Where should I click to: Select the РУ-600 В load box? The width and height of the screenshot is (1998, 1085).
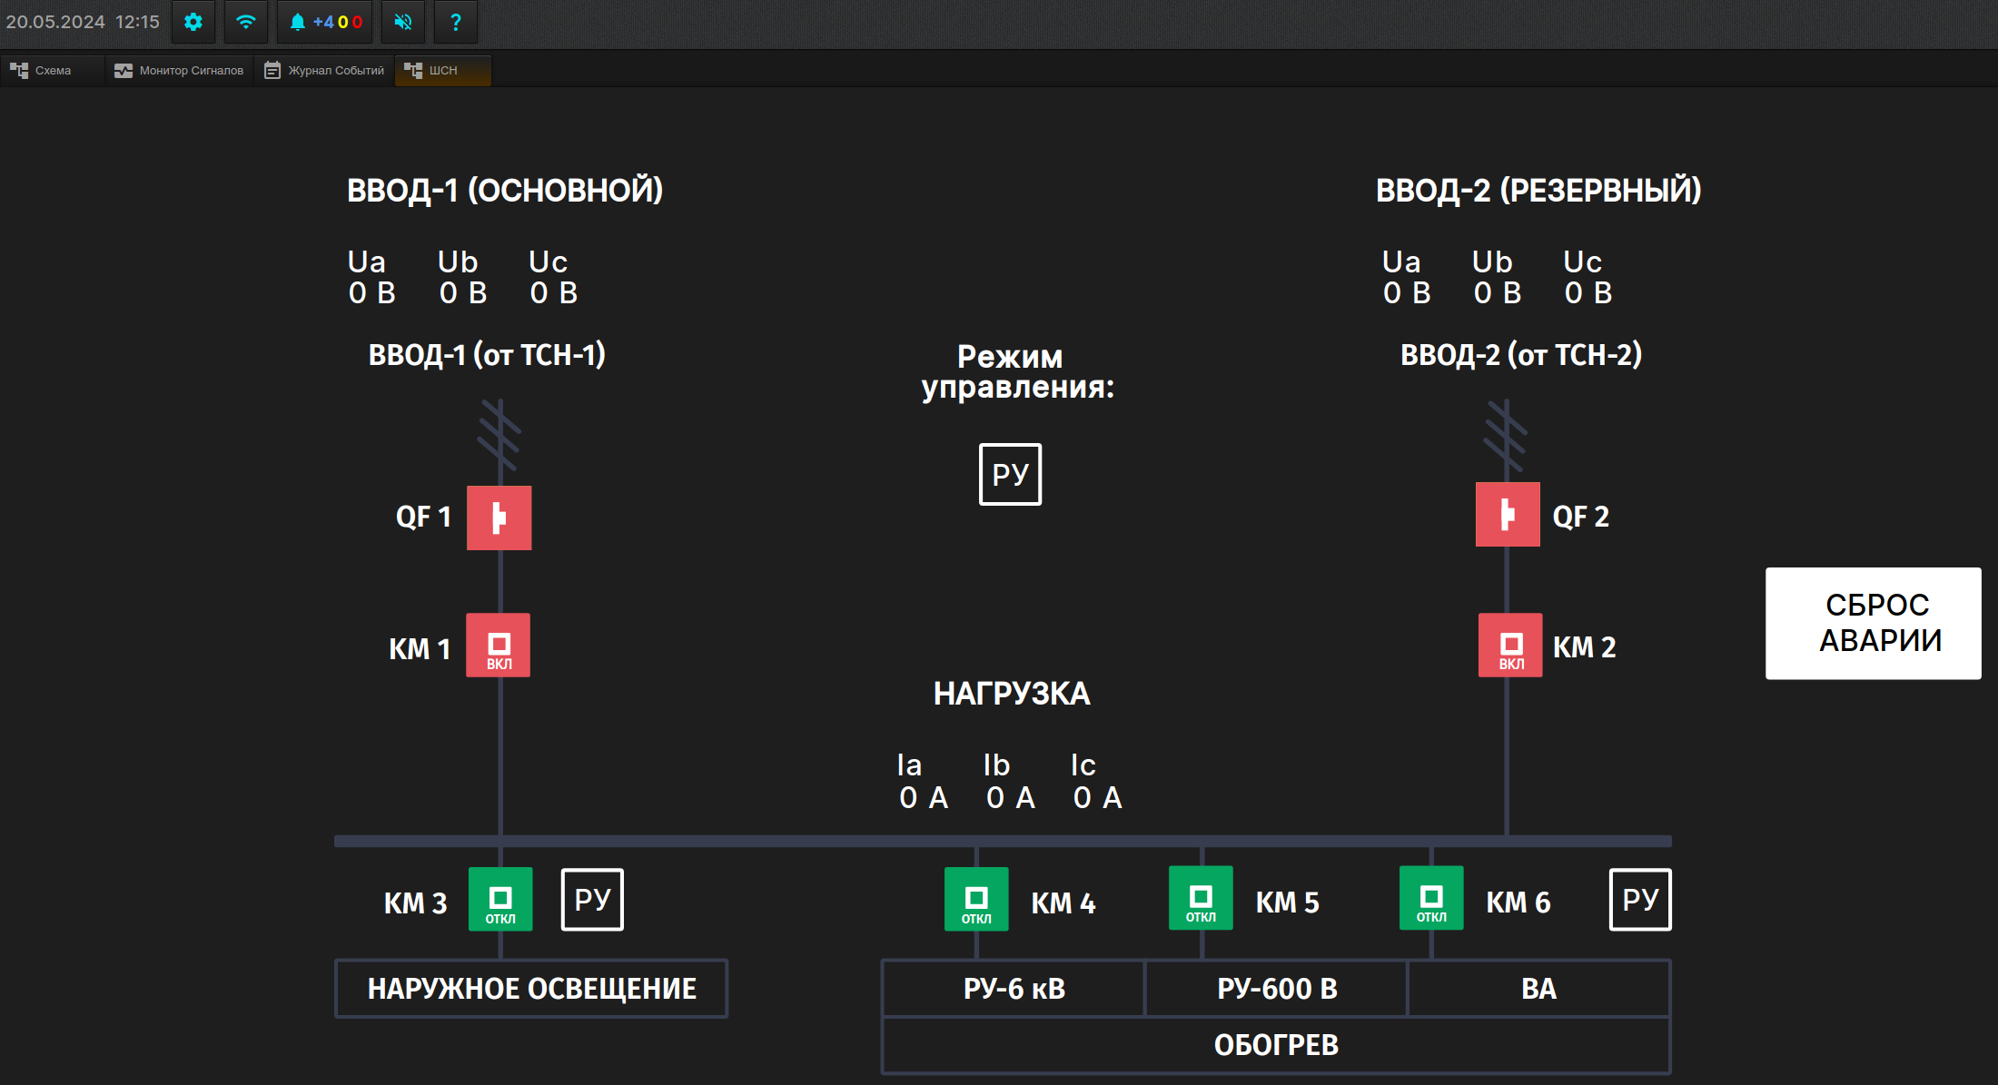point(1276,989)
